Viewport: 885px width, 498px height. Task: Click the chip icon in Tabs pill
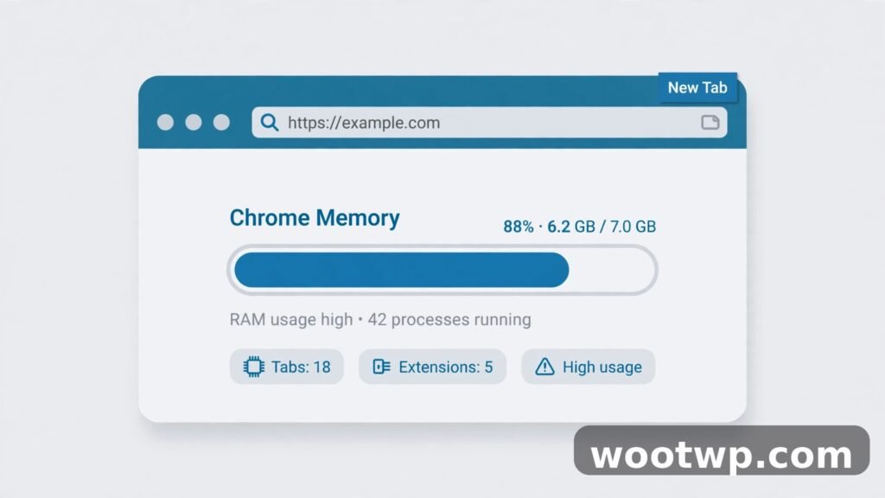[253, 367]
